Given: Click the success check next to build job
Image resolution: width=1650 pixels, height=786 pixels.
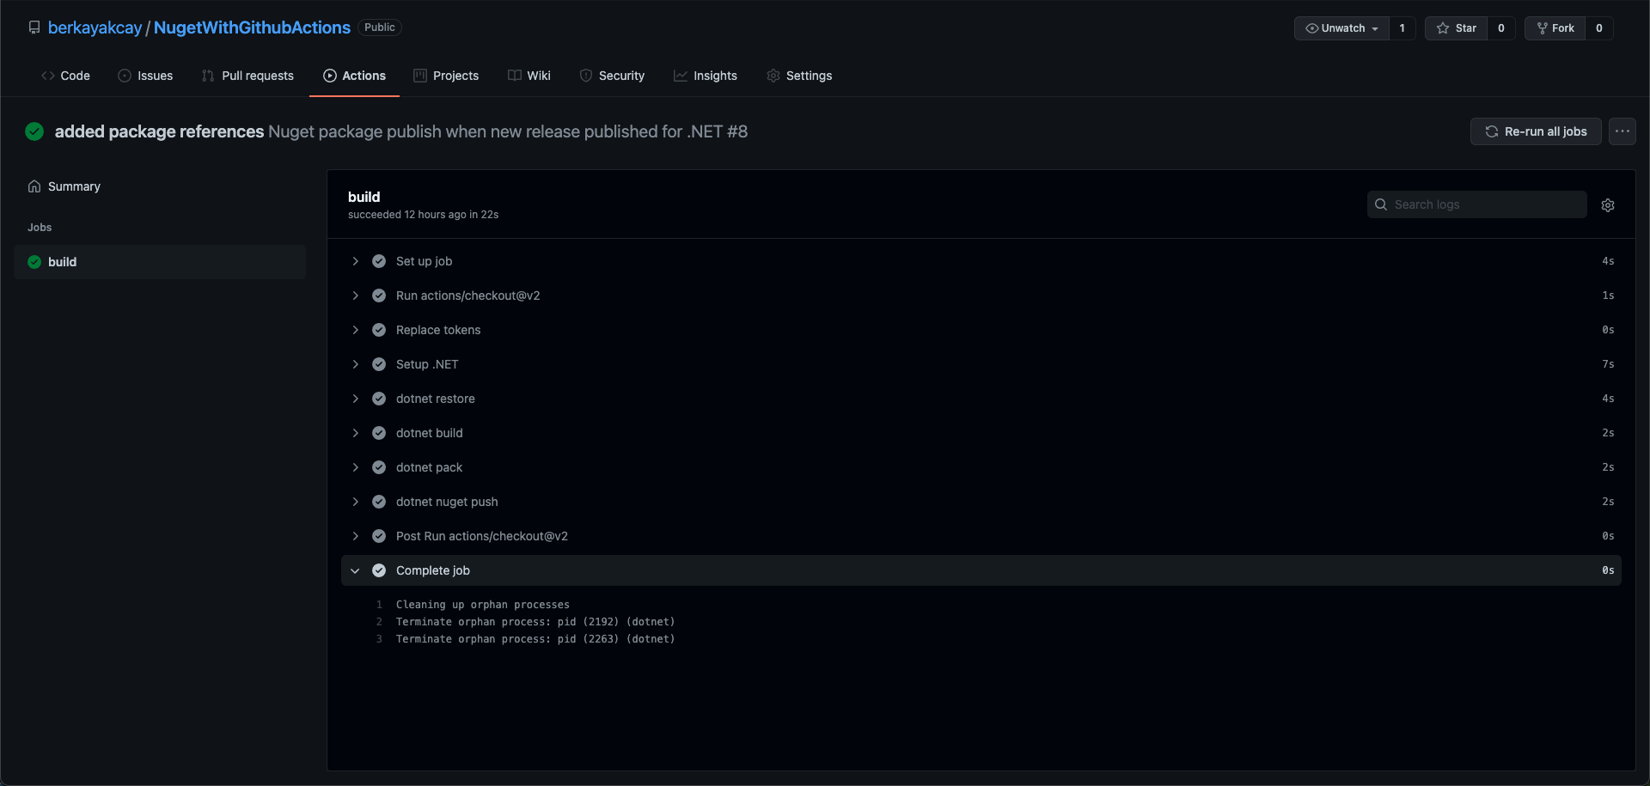Looking at the screenshot, I should coord(33,262).
